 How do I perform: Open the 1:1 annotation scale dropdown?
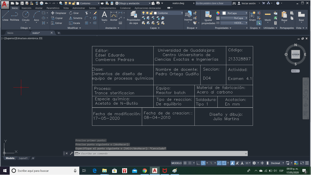(248, 163)
